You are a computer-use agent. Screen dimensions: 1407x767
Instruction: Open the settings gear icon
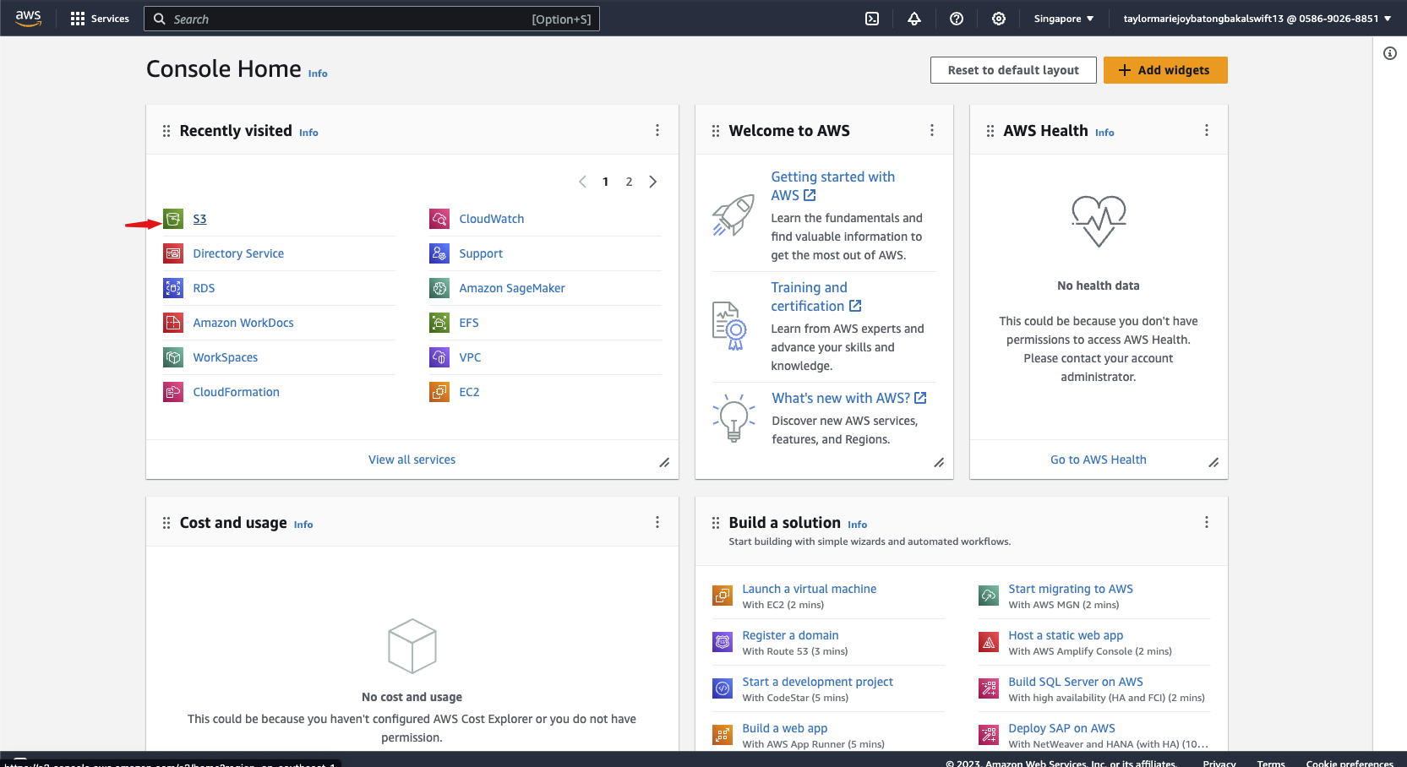(999, 19)
